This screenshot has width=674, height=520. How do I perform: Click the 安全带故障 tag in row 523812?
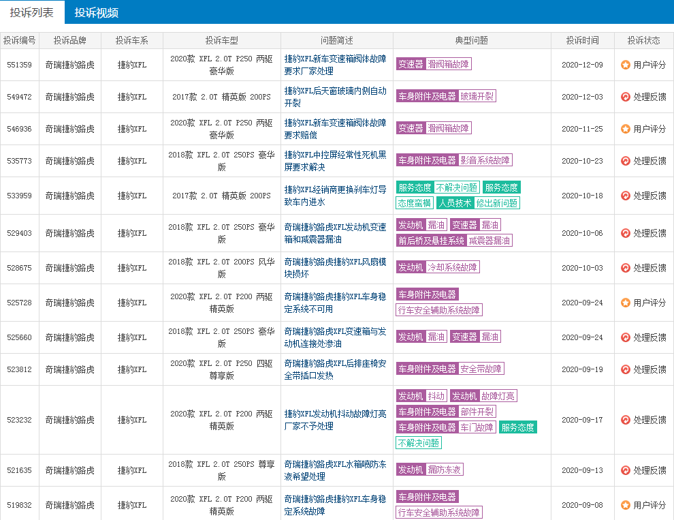(481, 369)
